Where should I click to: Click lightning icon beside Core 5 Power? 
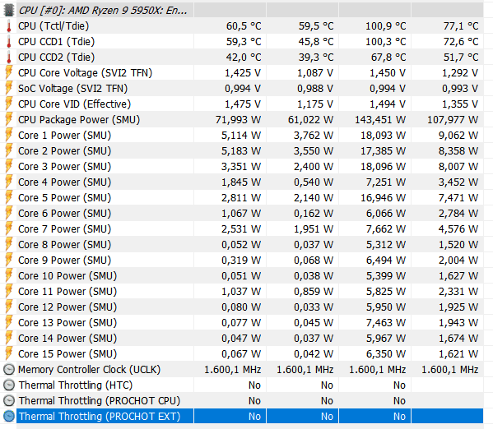point(9,197)
